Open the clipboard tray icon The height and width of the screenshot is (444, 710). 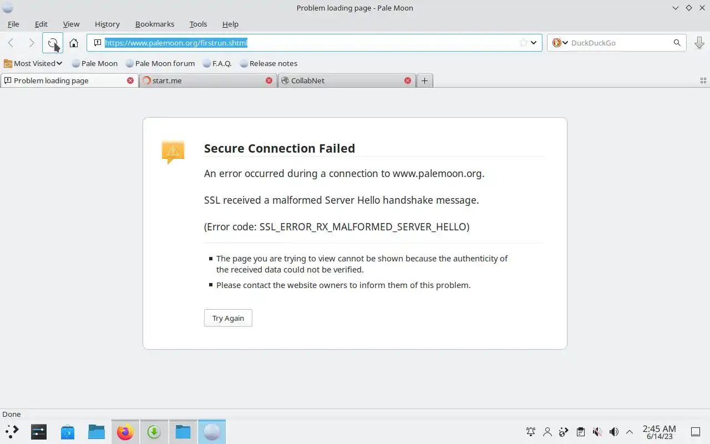(x=580, y=431)
